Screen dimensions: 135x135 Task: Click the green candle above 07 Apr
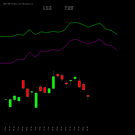(19, 99)
